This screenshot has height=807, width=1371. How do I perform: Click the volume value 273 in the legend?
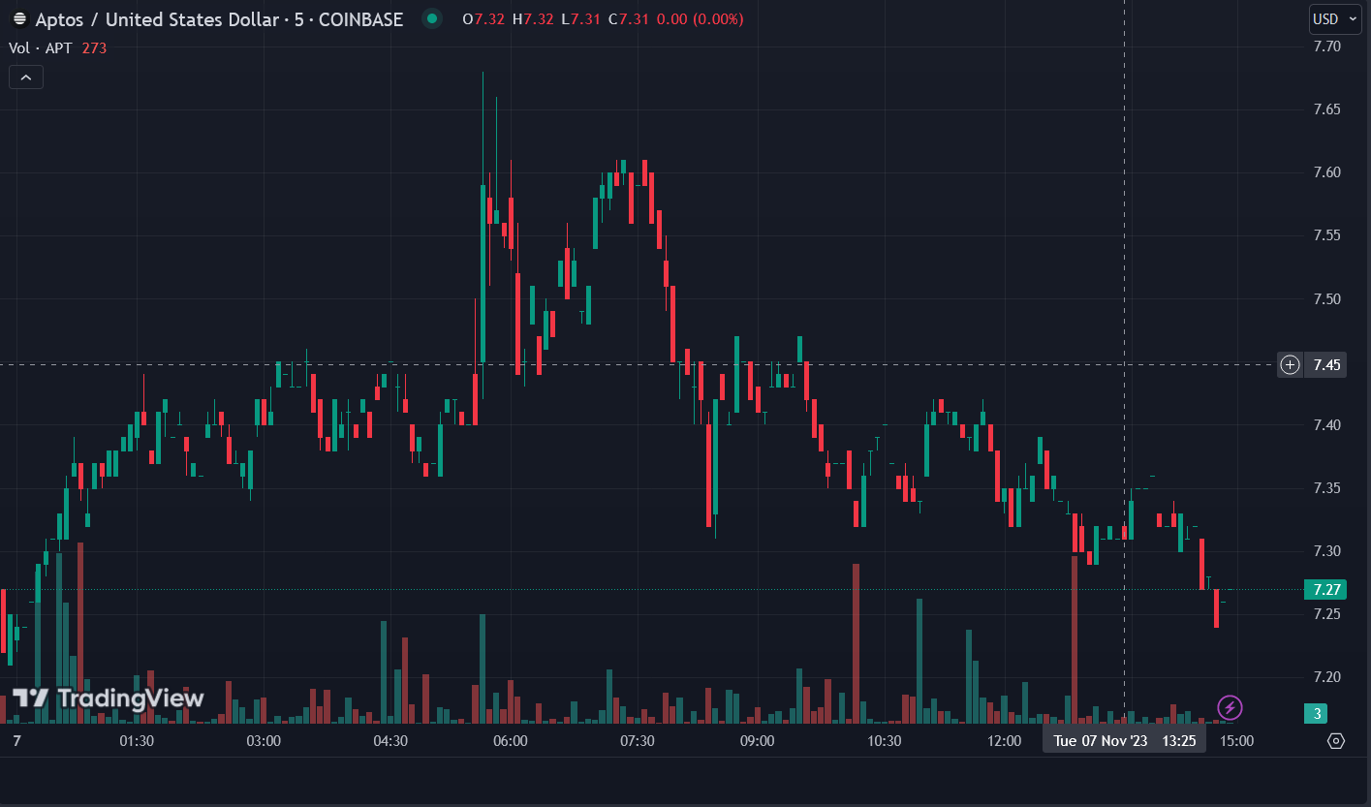(94, 47)
